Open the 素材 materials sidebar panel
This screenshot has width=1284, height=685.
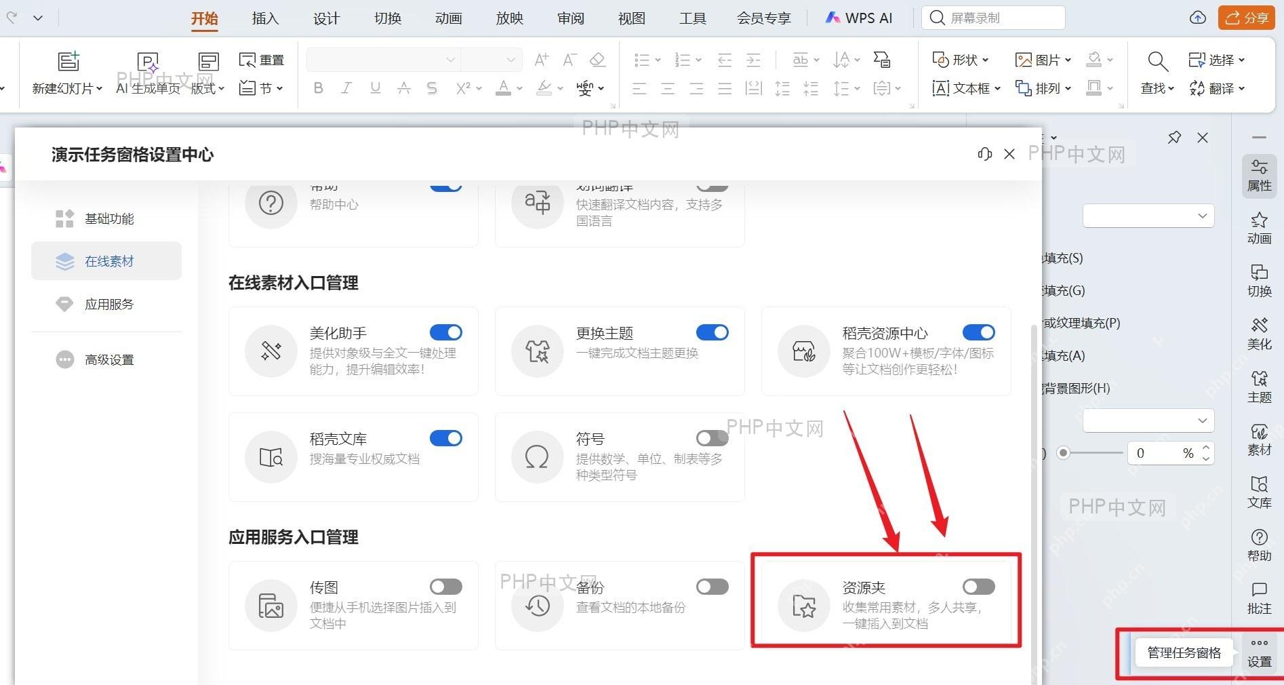(x=1259, y=440)
